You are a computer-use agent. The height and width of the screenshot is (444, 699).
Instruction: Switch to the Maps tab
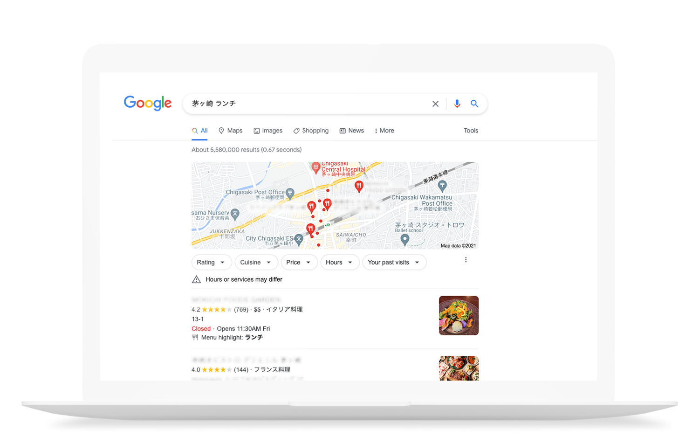click(x=230, y=131)
